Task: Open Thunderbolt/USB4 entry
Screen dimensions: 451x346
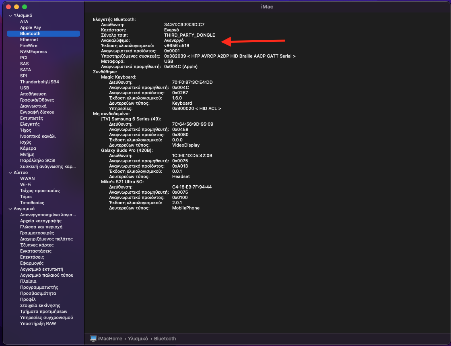Action: tap(40, 82)
